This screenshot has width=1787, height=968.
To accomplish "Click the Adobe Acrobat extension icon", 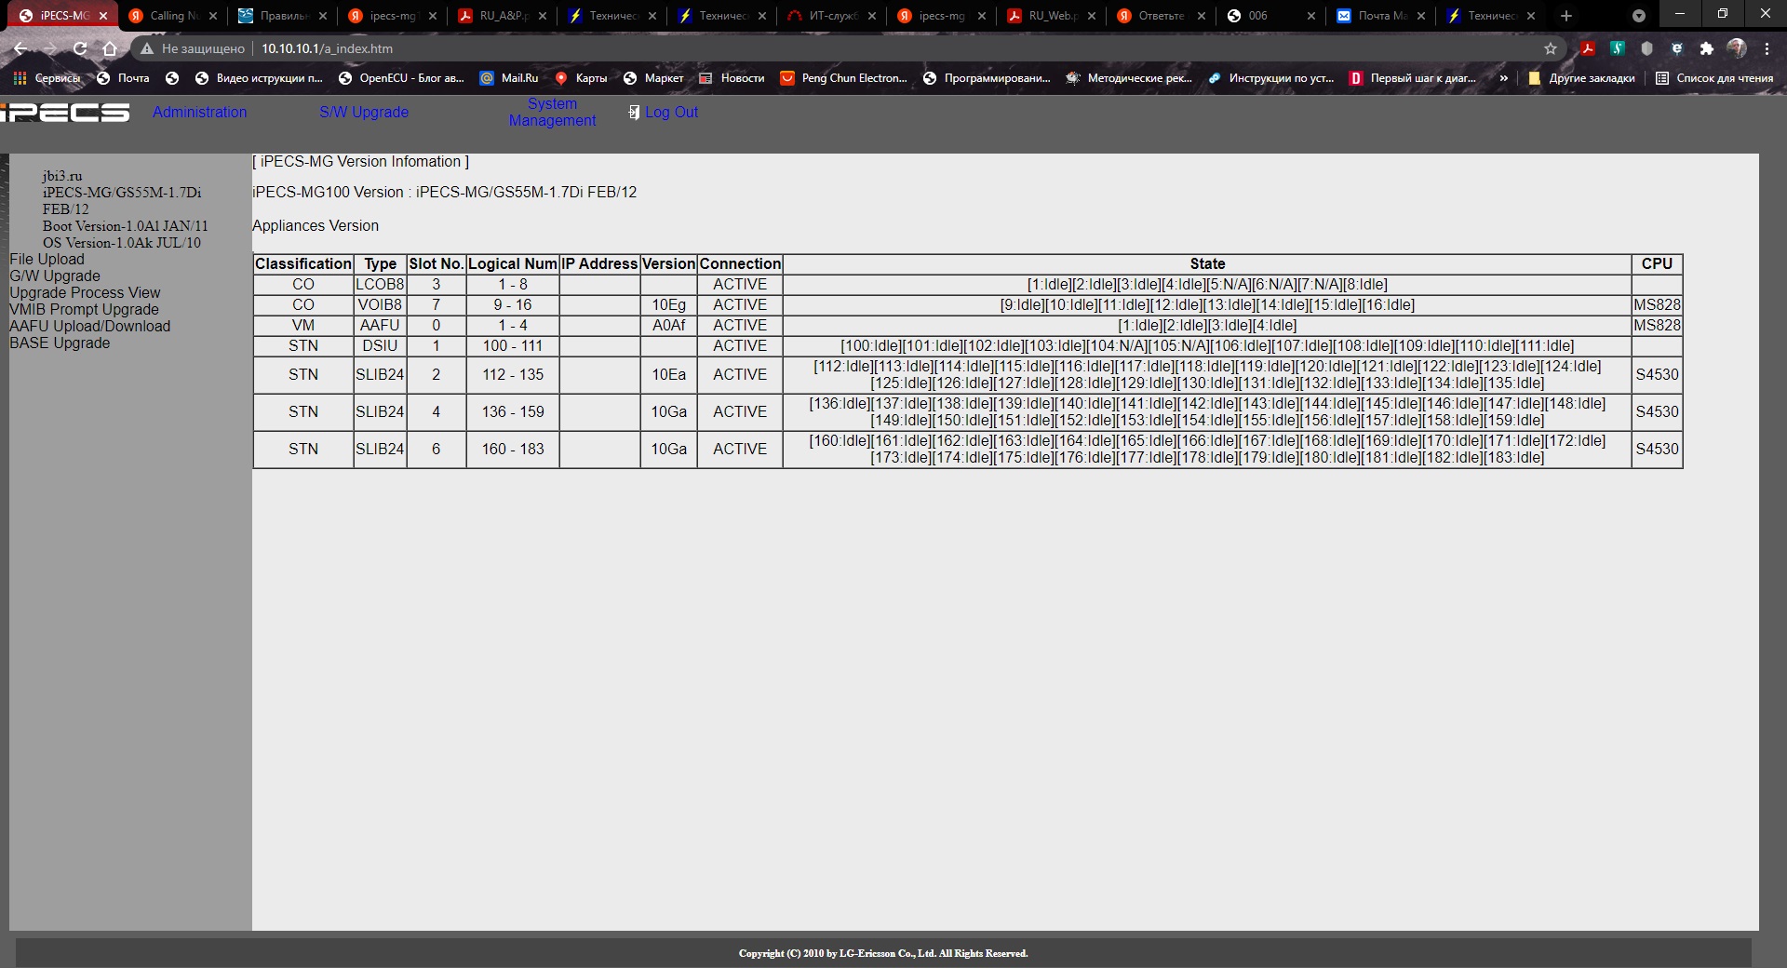I will tap(1588, 48).
